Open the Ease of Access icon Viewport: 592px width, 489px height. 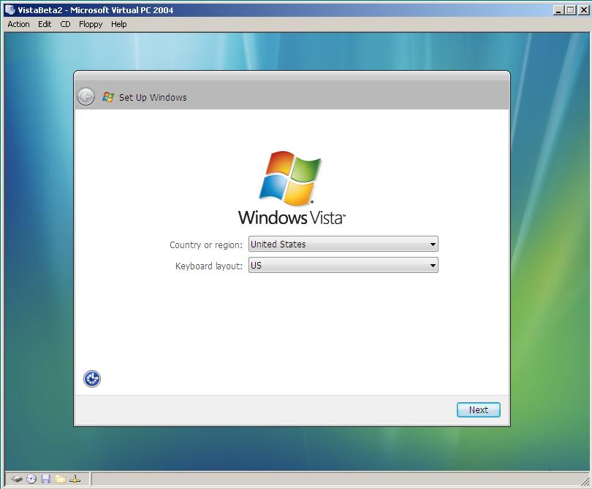coord(92,379)
